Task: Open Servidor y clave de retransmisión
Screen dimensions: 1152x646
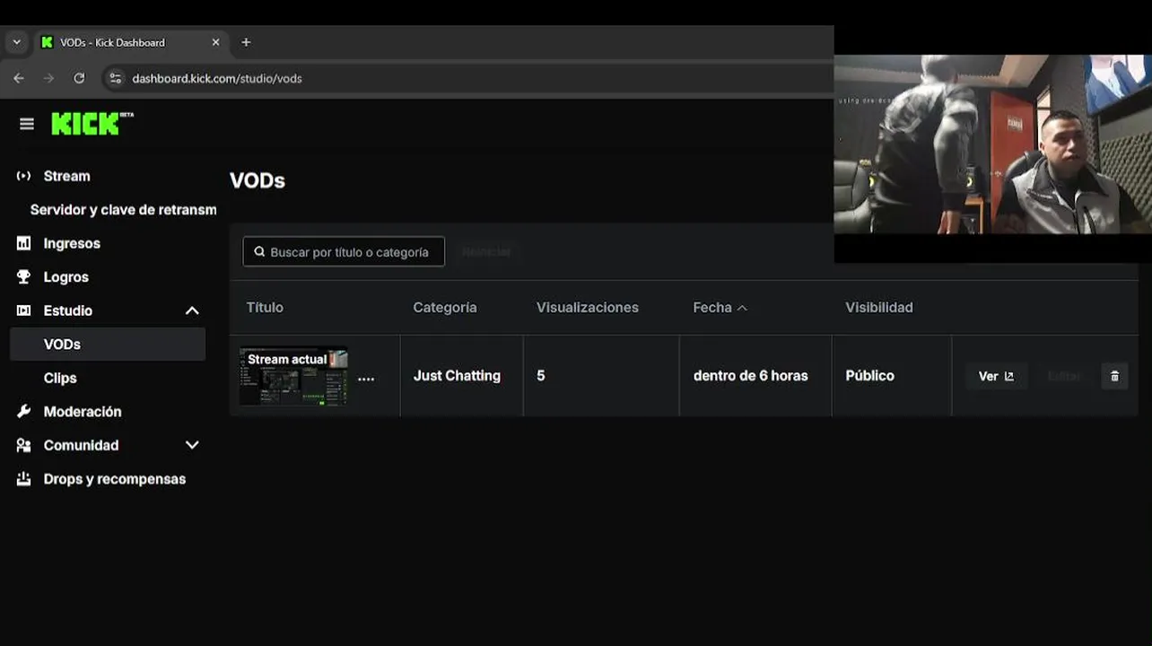Action: pos(123,209)
